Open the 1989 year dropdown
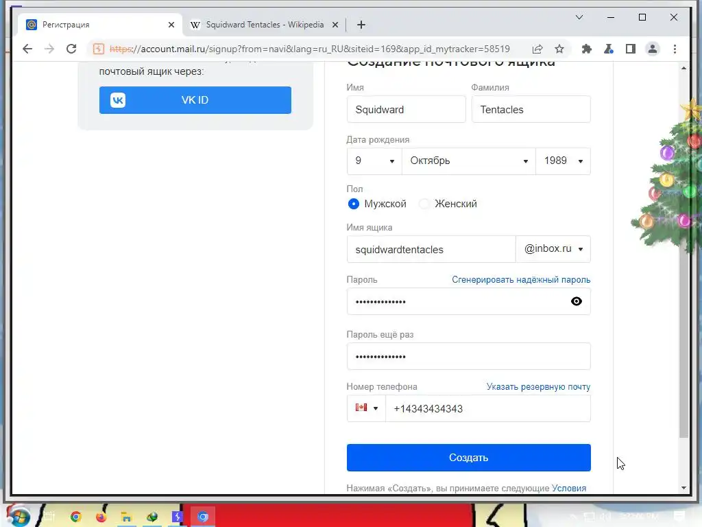The height and width of the screenshot is (527, 702). click(x=564, y=161)
